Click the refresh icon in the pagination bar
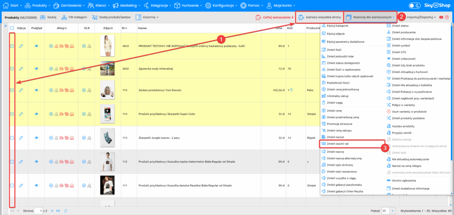Viewport: 454px width, 215px height. [x=66, y=211]
